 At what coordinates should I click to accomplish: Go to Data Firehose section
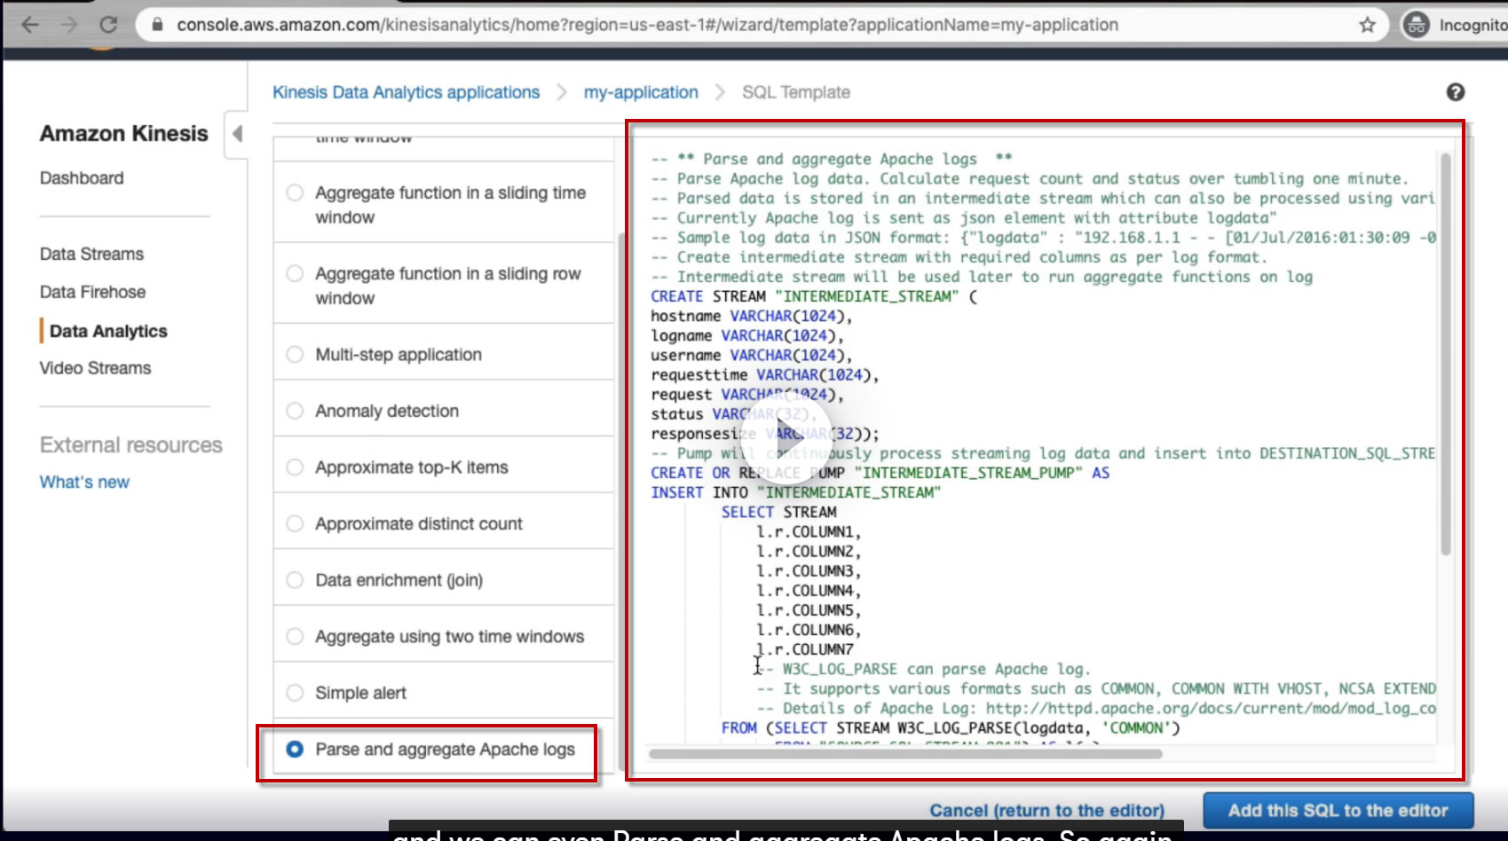[92, 292]
